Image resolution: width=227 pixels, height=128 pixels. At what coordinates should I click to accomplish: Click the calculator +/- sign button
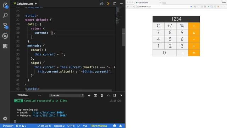pyautogui.click(x=170, y=26)
